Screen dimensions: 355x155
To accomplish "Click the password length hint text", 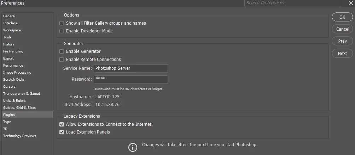I will (x=129, y=89).
